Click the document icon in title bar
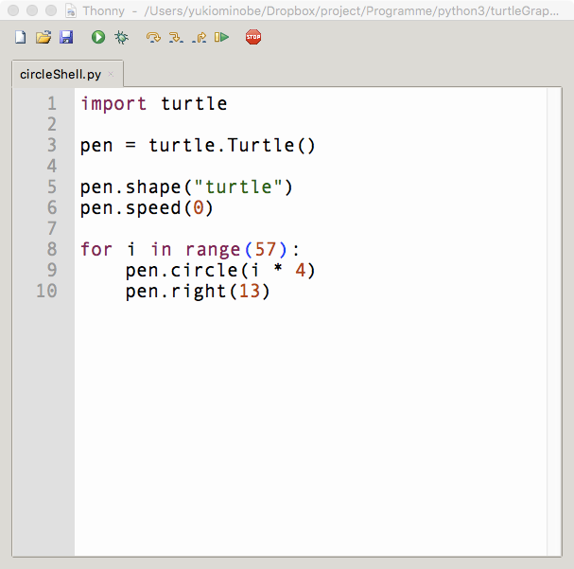The width and height of the screenshot is (574, 569). 70,10
